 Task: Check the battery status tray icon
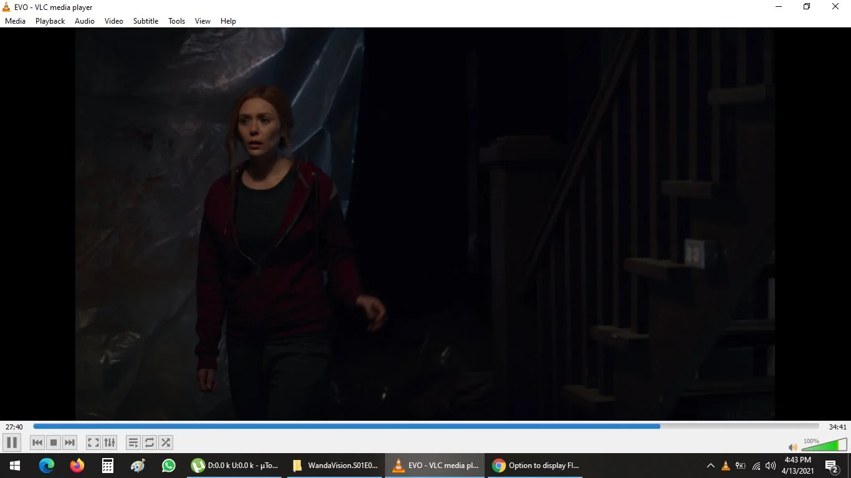[741, 466]
